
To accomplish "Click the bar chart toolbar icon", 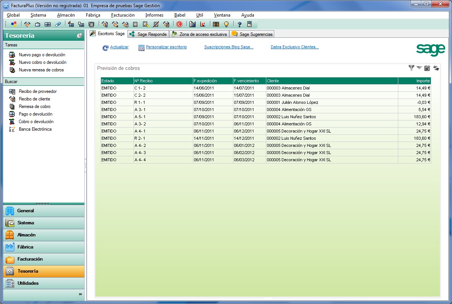I will (x=203, y=24).
